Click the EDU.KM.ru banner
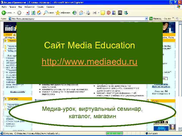Screen dimensions: 182x136 161,123
